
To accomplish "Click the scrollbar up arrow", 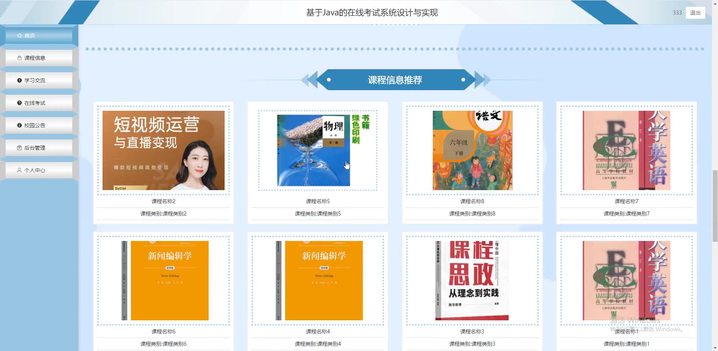I will (x=715, y=3).
